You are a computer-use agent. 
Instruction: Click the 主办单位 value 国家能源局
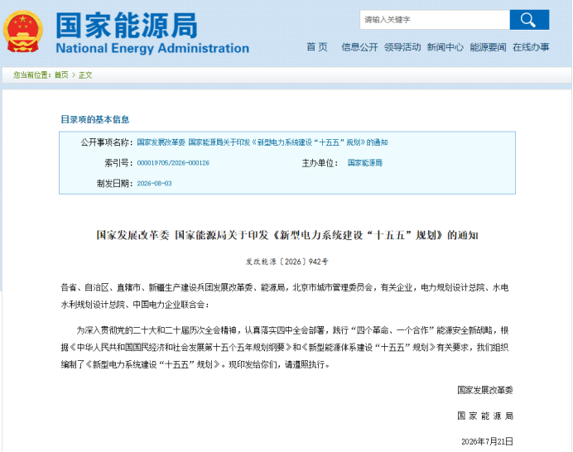point(364,163)
